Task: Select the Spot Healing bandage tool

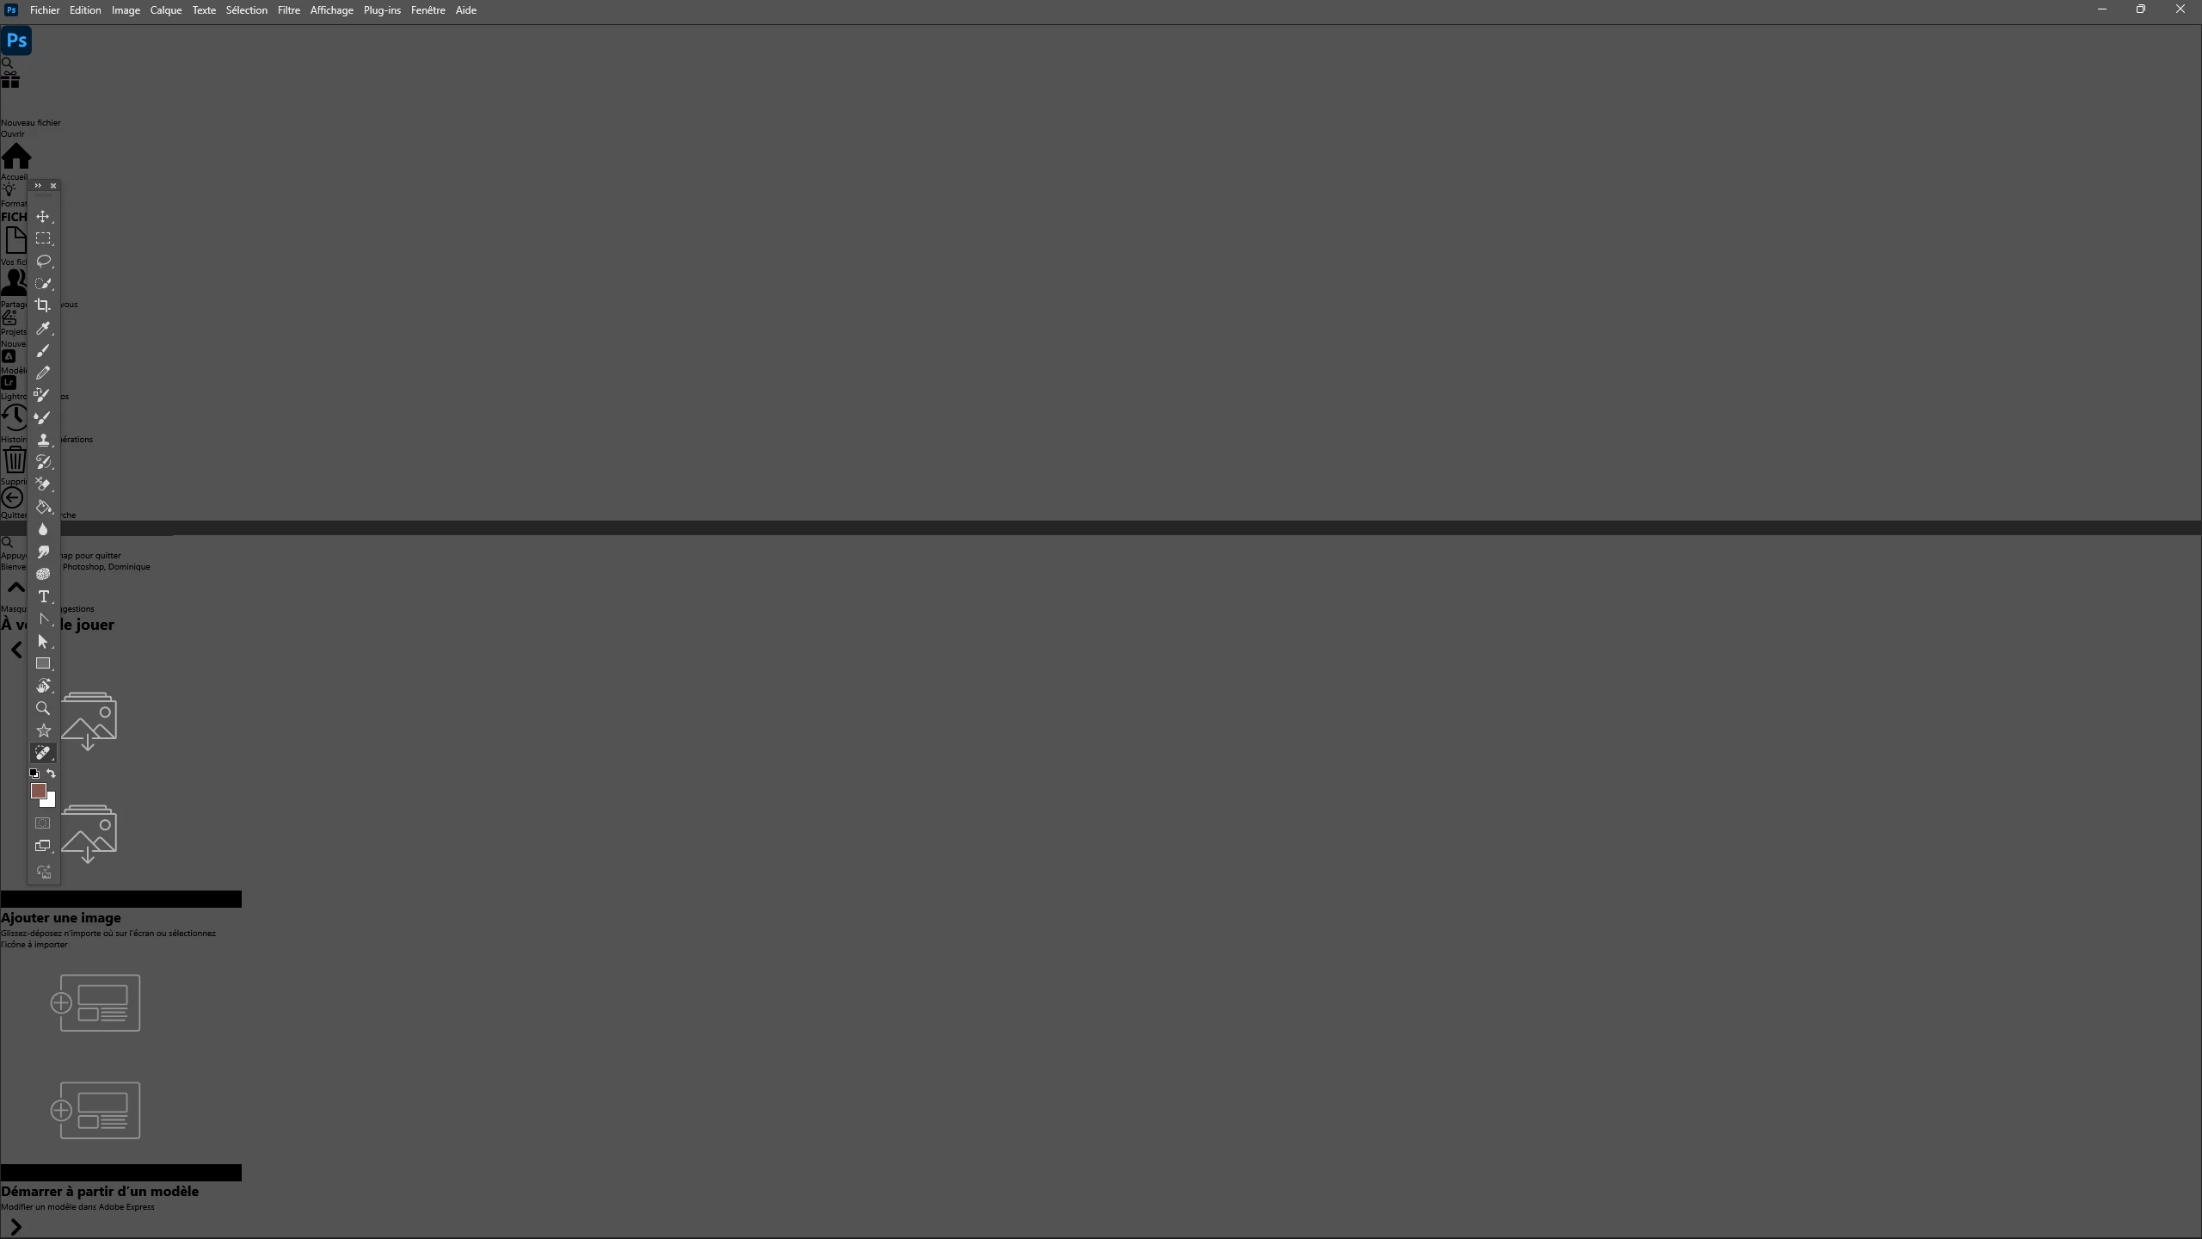Action: point(43,753)
